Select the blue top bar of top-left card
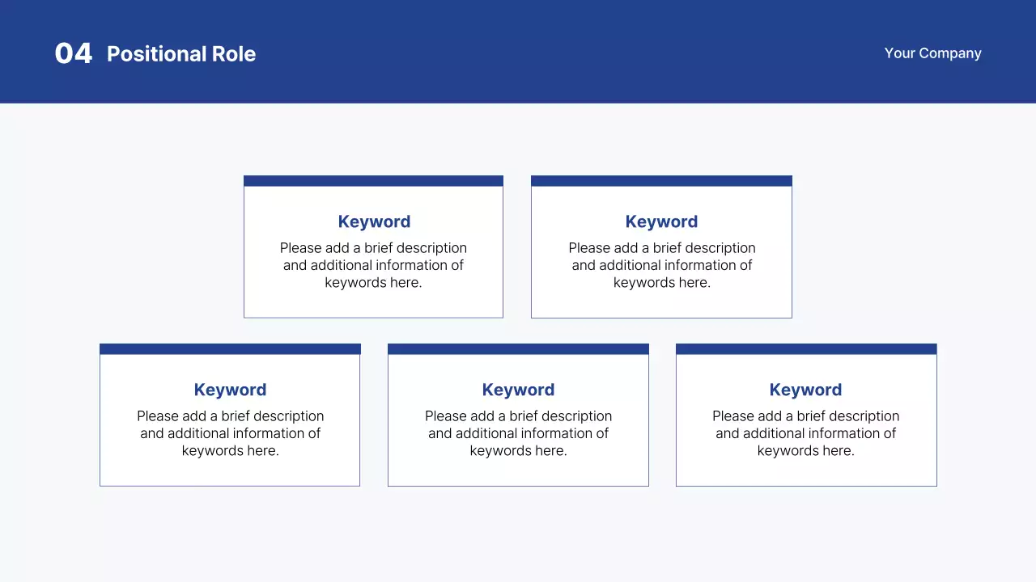This screenshot has height=582, width=1036. 373,181
